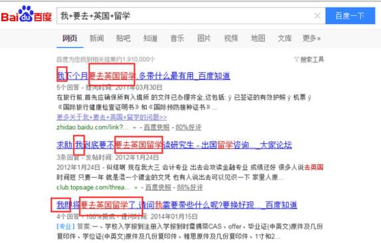Screen dimensions: 381x243
Task: Switch to the 图片 tab
Action: coord(204,38)
